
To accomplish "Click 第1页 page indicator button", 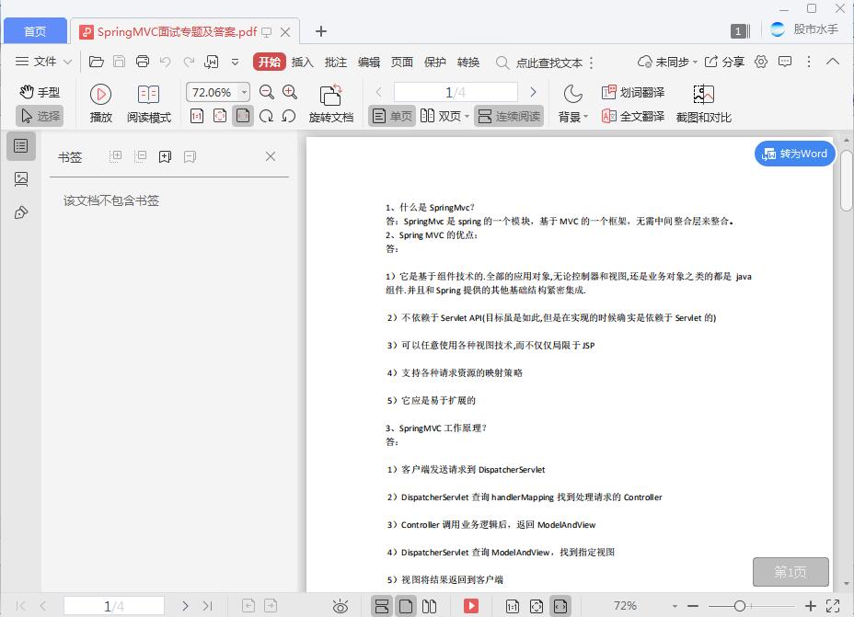I will coord(791,572).
